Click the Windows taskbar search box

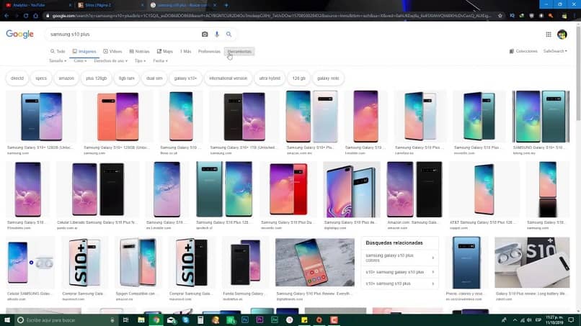click(67, 320)
